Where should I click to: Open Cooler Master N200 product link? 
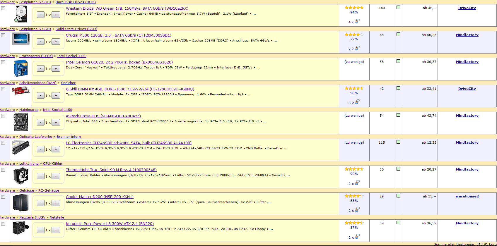(100, 197)
